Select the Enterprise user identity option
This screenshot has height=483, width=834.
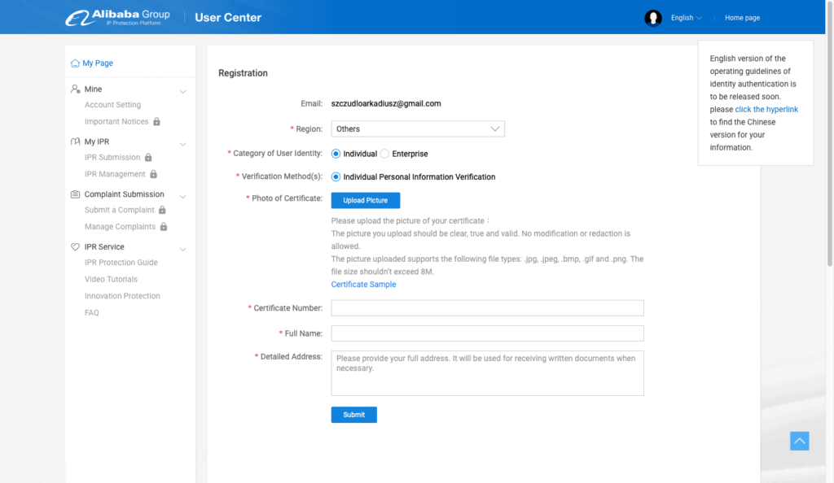(385, 154)
